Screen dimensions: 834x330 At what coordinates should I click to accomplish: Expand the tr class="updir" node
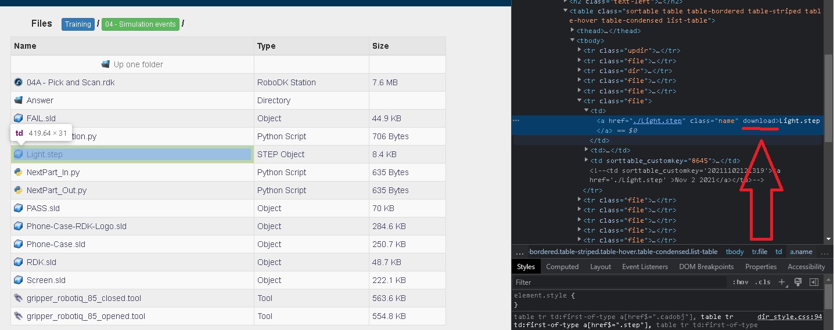click(x=580, y=50)
